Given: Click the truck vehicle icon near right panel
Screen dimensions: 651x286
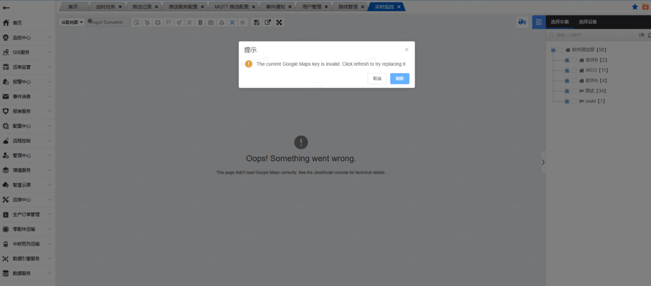Looking at the screenshot, I should 522,22.
